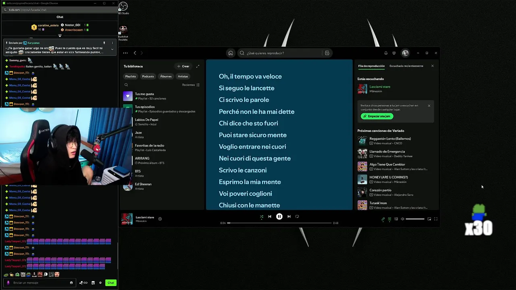The width and height of the screenshot is (516, 290).
Task: Go to Spotify Home
Action: (231, 53)
